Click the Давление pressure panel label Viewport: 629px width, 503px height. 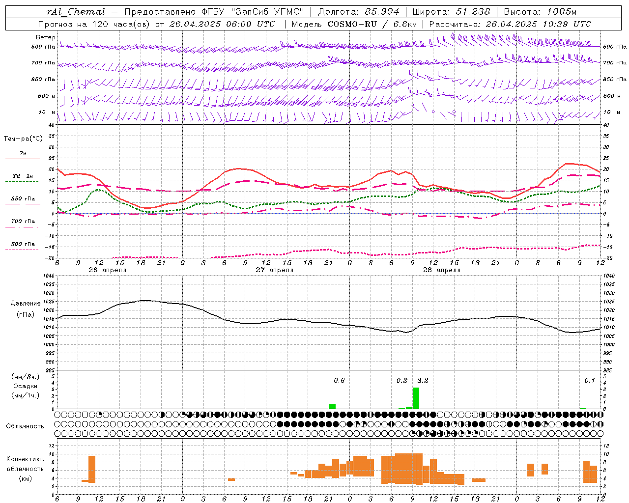[25, 304]
